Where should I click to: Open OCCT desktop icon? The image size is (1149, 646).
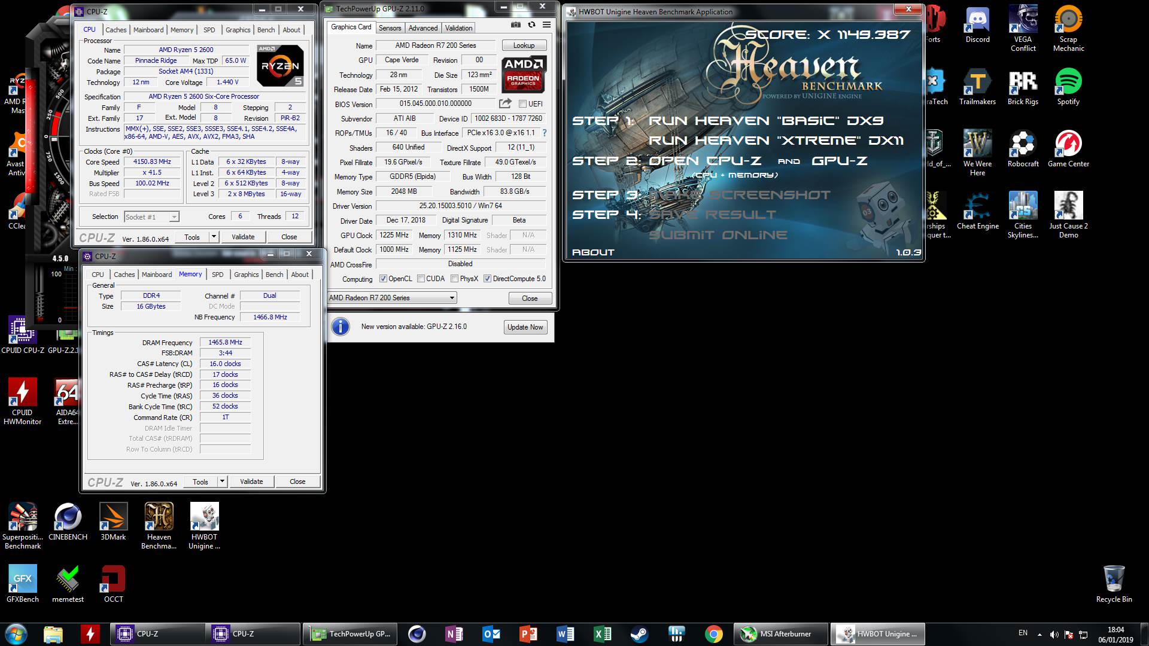[113, 584]
